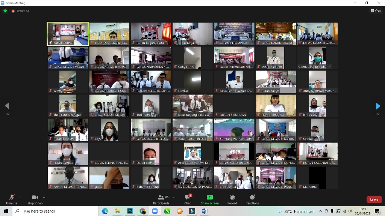Stop Video camera toggle
The image size is (385, 216).
35,199
